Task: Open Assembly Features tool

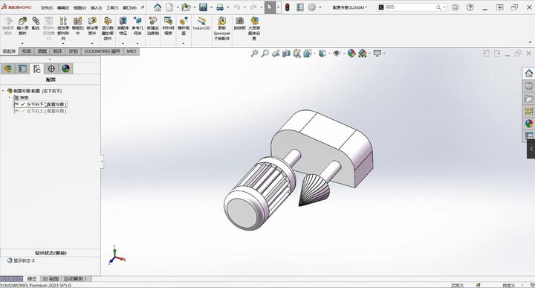Action: pos(123,21)
